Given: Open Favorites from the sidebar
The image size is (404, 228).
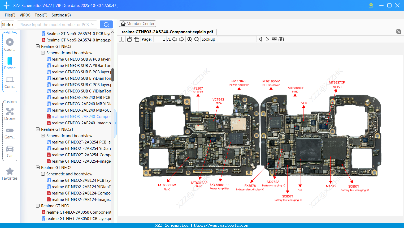Looking at the screenshot, I should 10,174.
